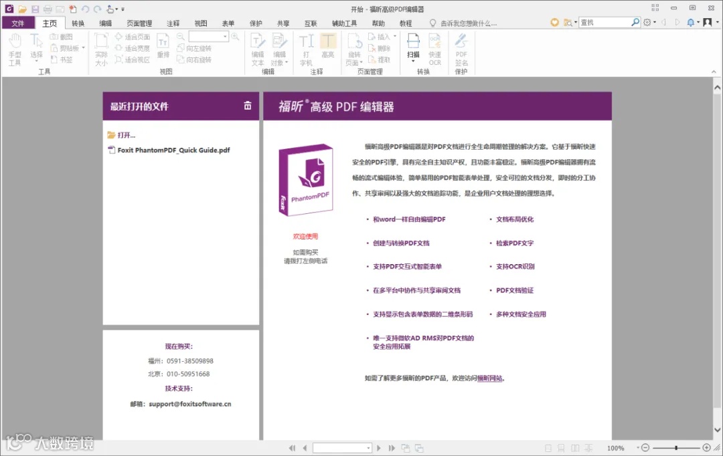Click Redo in the quick access toolbar
723x456 pixels.
[97, 9]
